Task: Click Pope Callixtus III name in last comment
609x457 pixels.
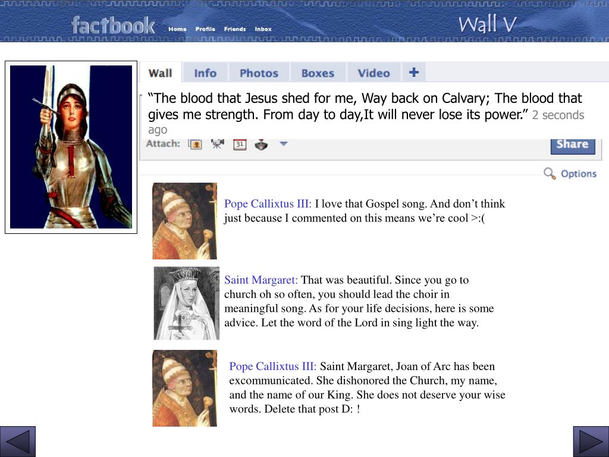Action: pos(272,366)
